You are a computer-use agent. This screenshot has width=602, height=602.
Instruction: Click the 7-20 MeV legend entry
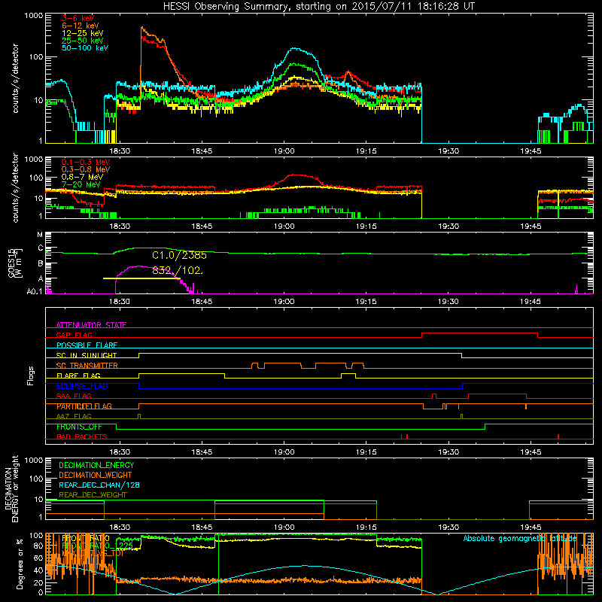point(81,184)
